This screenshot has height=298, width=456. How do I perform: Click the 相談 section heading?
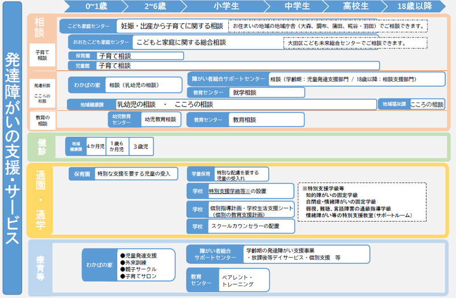pos(39,27)
